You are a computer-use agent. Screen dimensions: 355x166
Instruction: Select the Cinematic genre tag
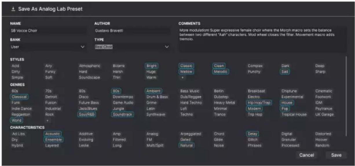(324, 91)
